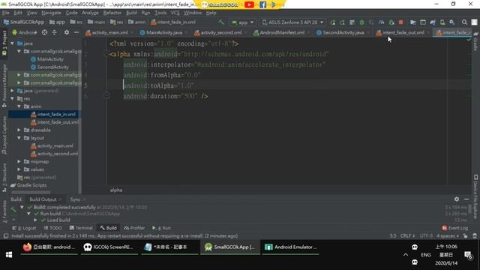Screen dimensions: 480x270
Task: Open the Build menu
Action: tap(131, 13)
